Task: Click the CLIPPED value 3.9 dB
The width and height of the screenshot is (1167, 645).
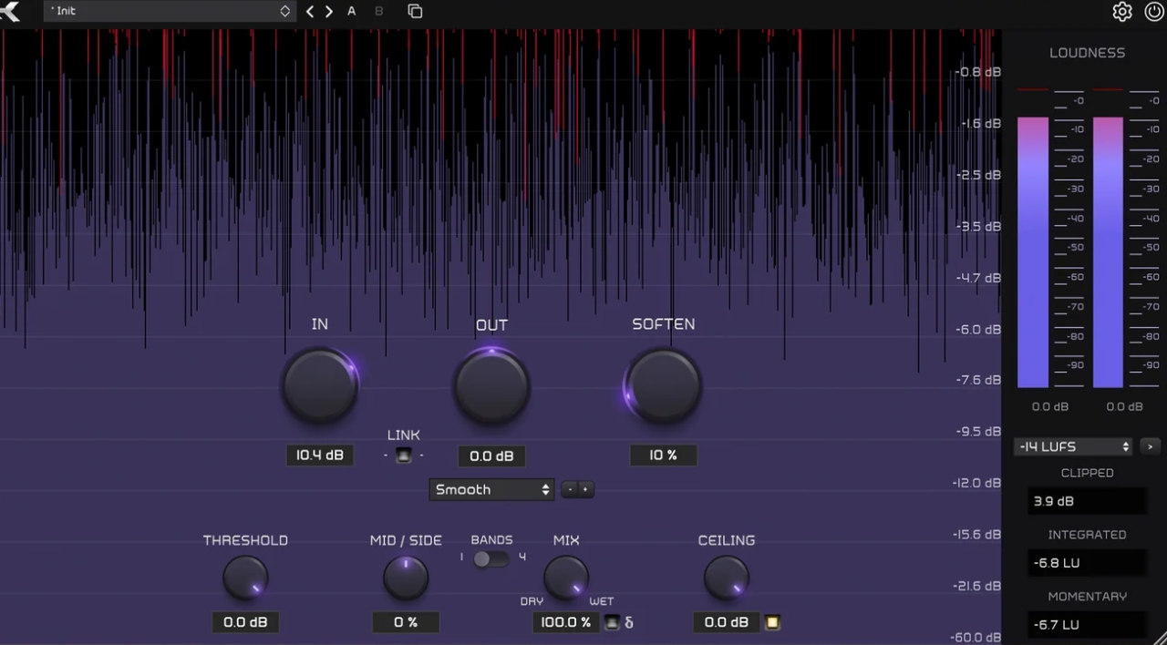Action: (1087, 501)
